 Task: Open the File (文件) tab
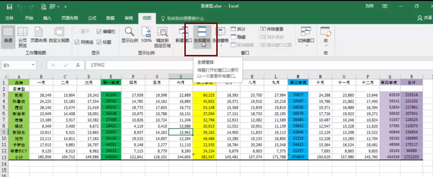pos(10,18)
